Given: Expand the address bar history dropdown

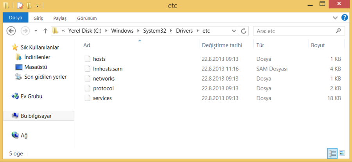Looking at the screenshot, I should (234, 30).
